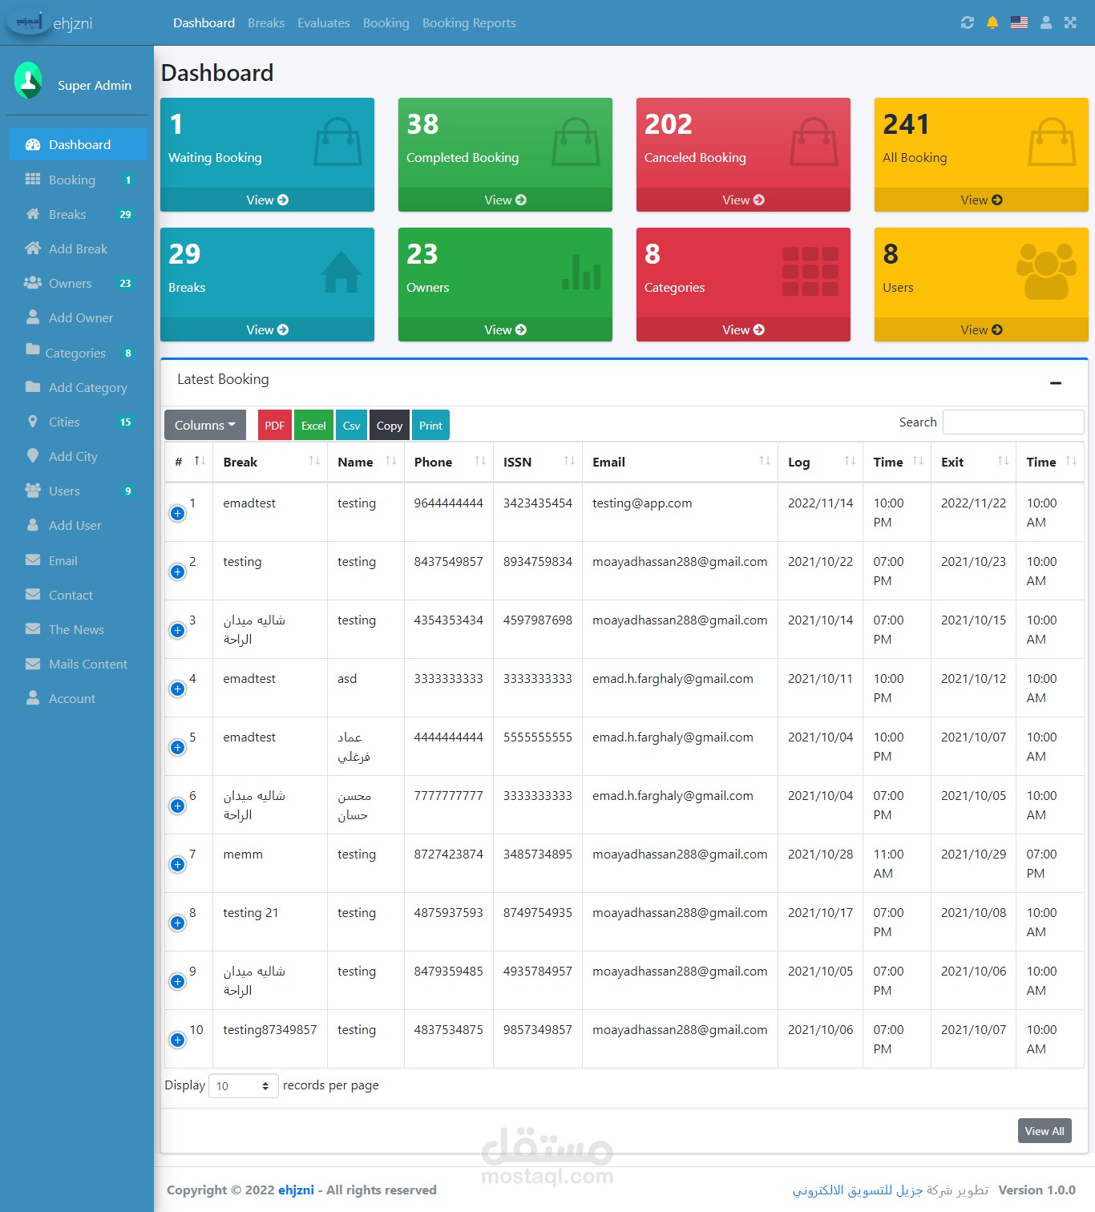Expand row 2 details plus icon

[x=178, y=572]
